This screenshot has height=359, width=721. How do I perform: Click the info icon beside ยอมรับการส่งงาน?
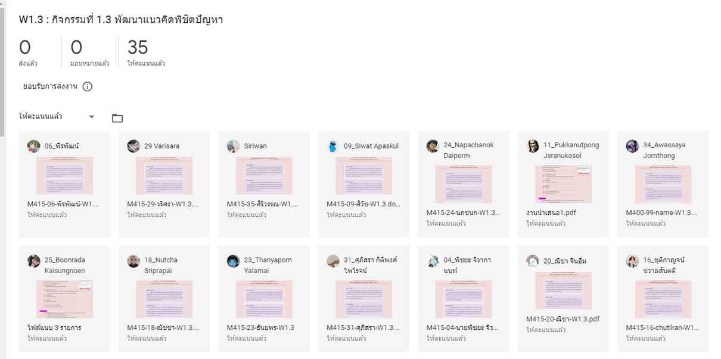(x=88, y=86)
